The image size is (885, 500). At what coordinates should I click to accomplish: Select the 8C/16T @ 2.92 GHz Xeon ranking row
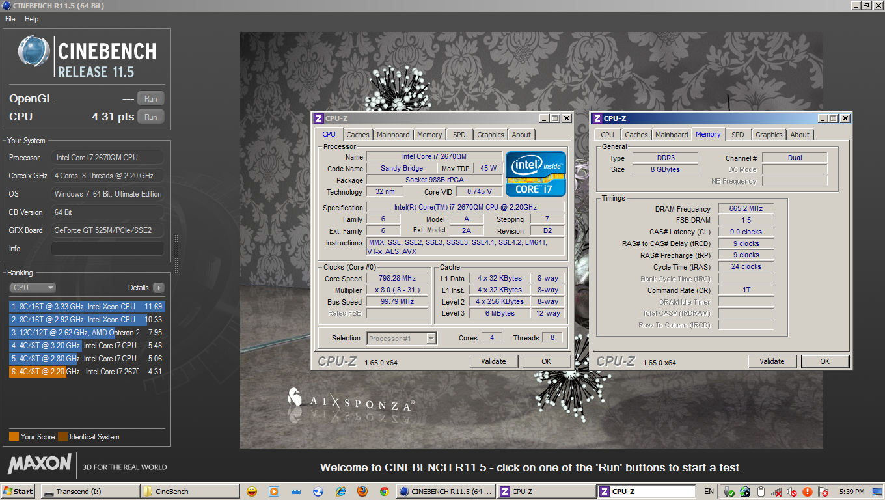[87, 320]
